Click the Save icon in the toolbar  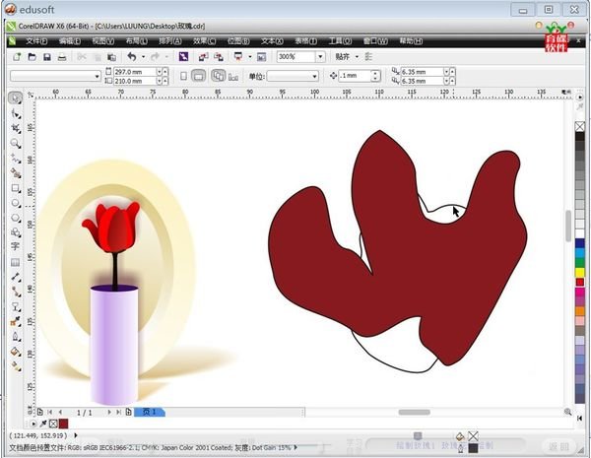pos(46,57)
